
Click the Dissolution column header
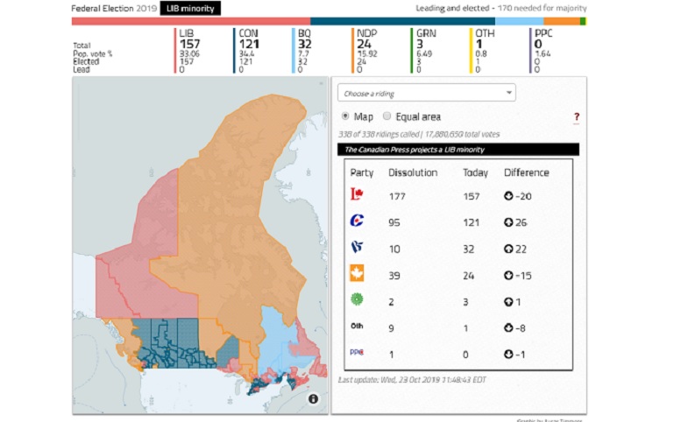pyautogui.click(x=413, y=172)
